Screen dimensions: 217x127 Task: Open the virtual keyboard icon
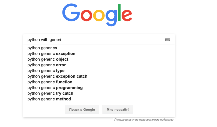click(x=167, y=40)
